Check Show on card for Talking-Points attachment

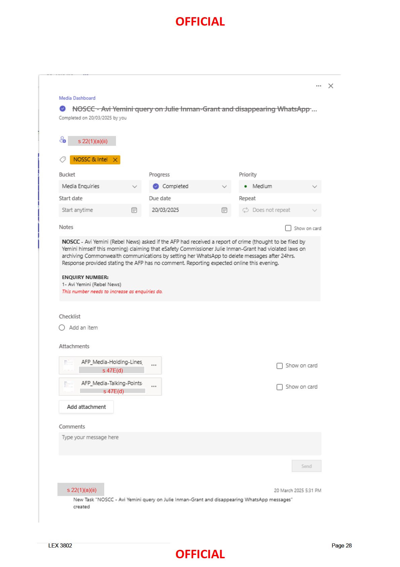point(280,387)
